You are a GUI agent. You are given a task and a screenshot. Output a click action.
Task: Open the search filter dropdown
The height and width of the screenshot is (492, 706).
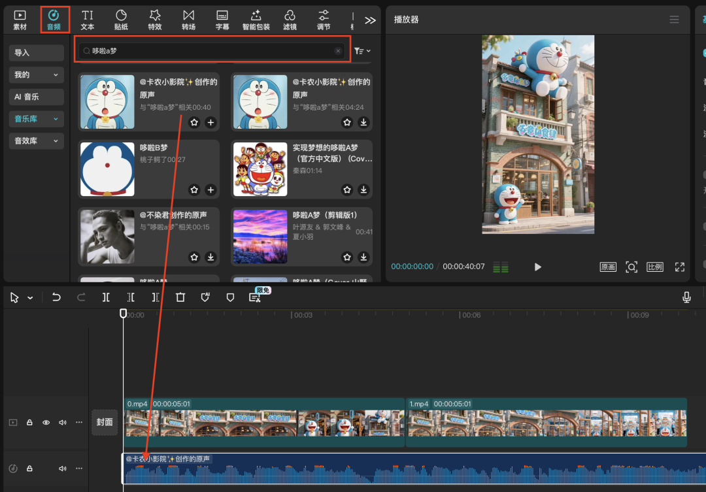click(362, 51)
